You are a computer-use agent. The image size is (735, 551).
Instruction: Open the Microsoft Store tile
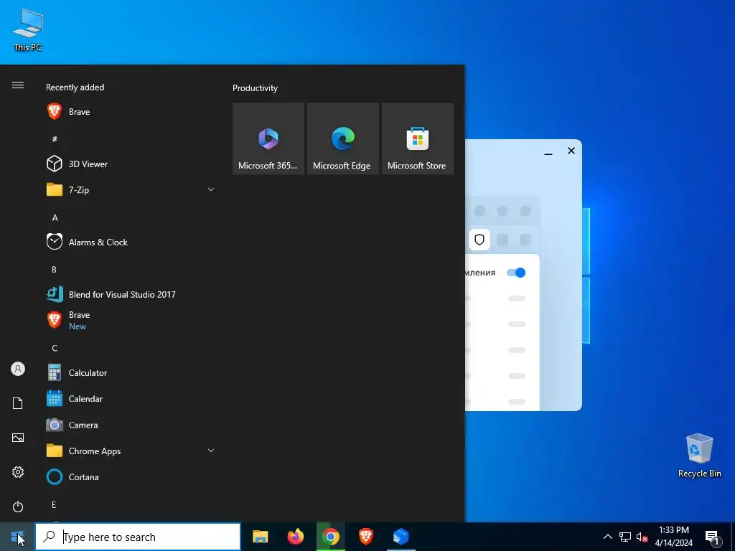point(418,138)
